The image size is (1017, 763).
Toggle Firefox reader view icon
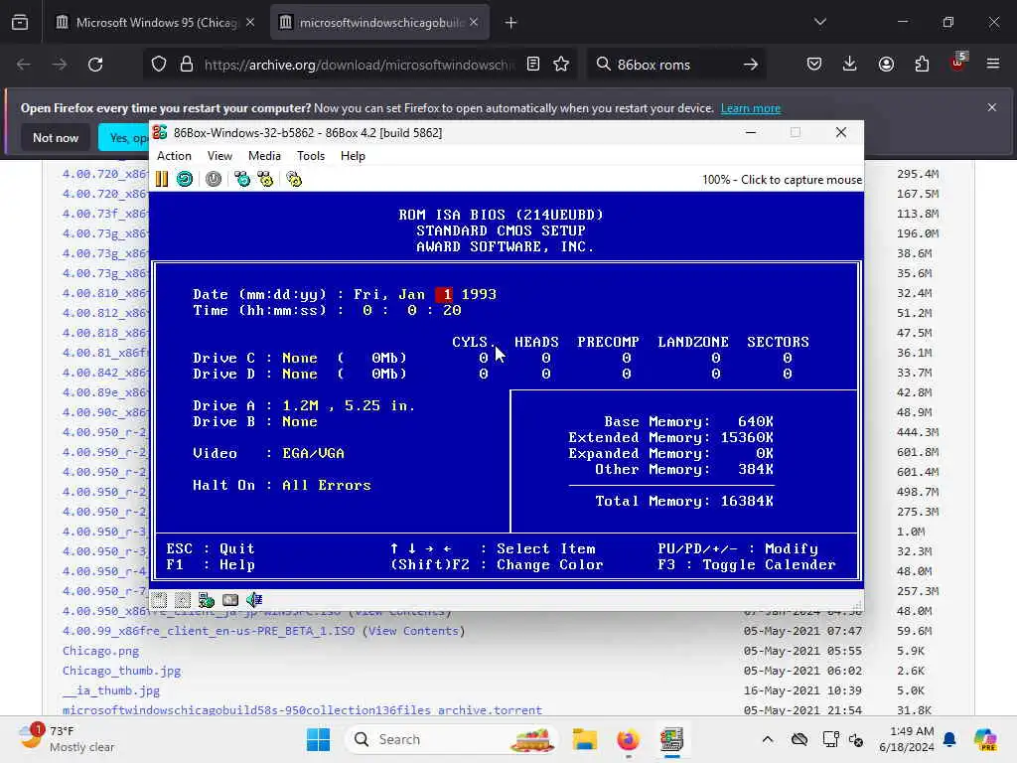click(x=533, y=65)
